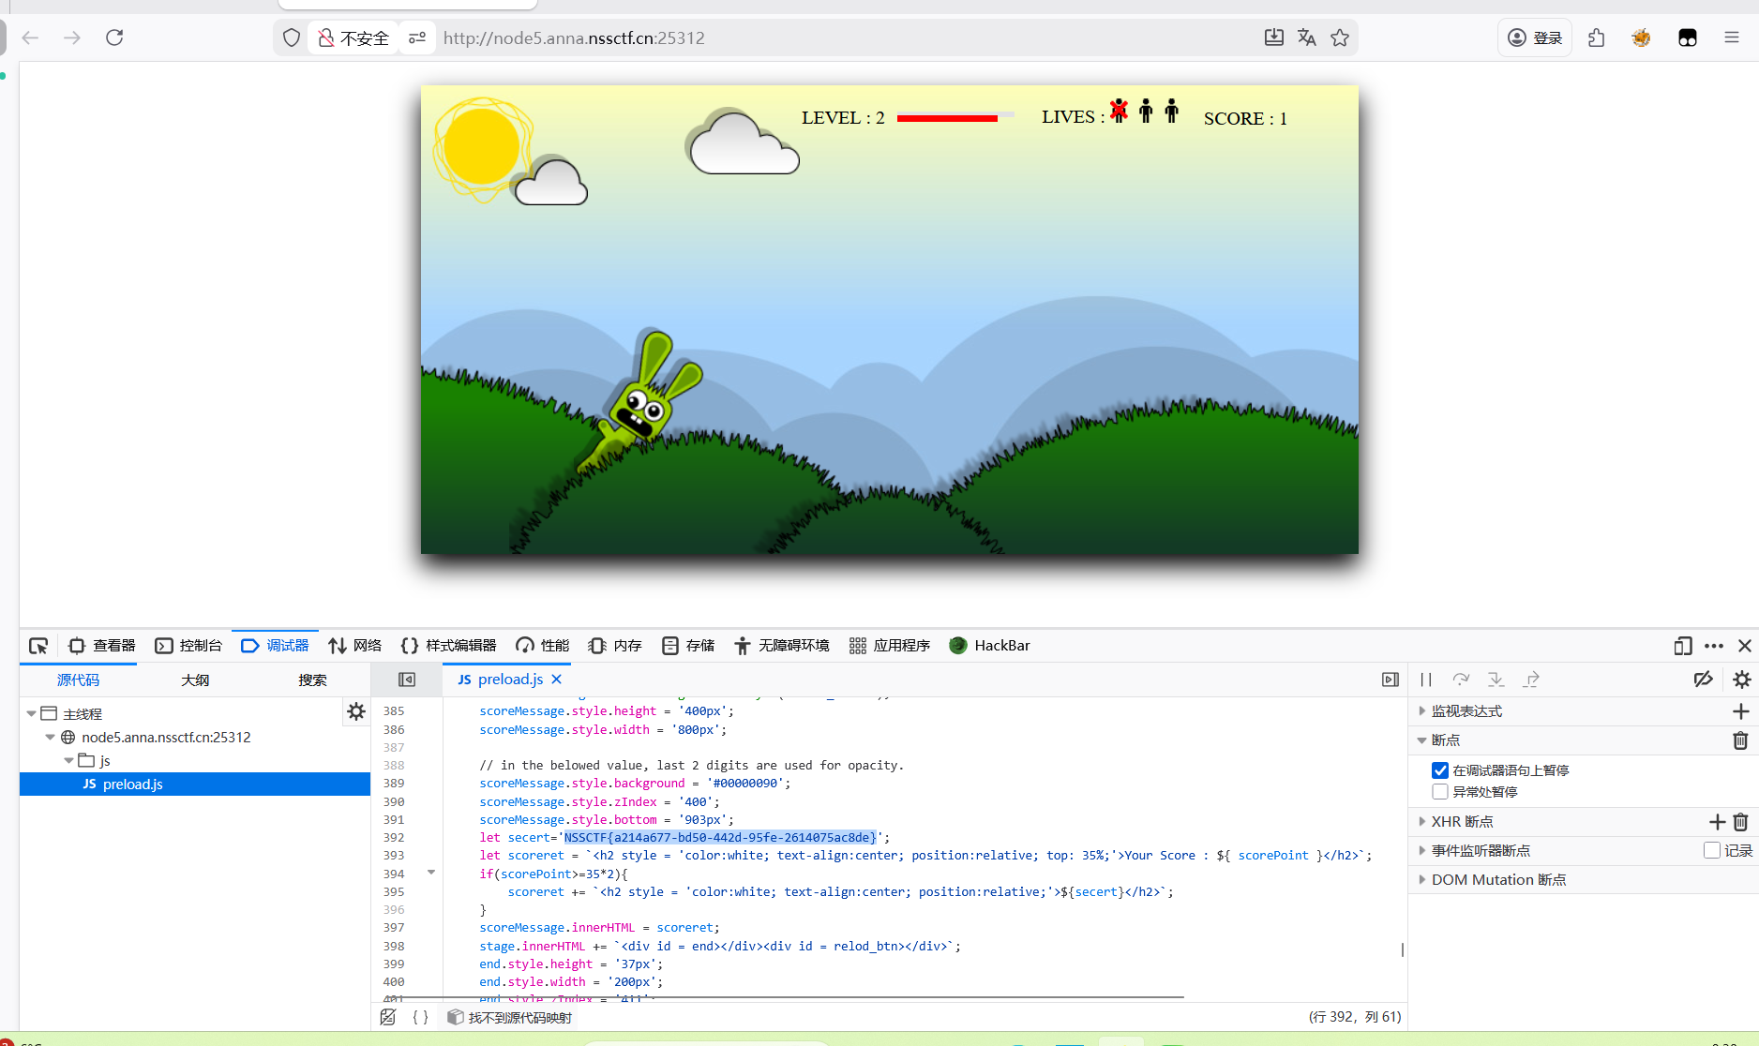
Task: Enable pause on exceptions checkbox
Action: [1440, 792]
